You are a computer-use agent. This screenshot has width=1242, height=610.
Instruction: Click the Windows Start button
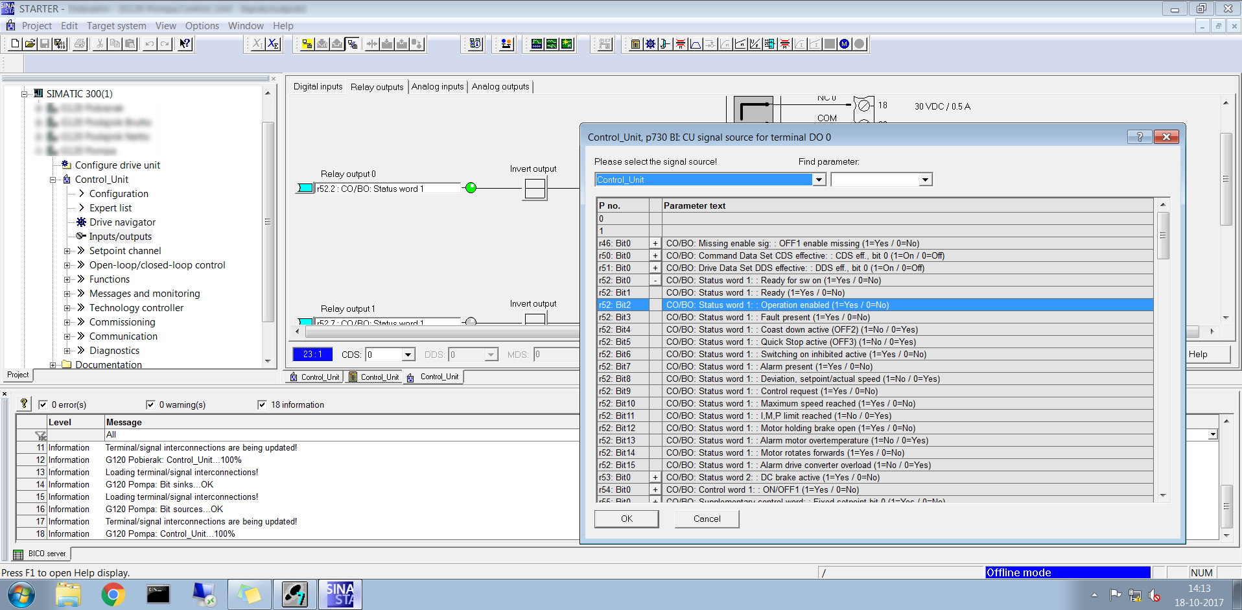click(20, 594)
